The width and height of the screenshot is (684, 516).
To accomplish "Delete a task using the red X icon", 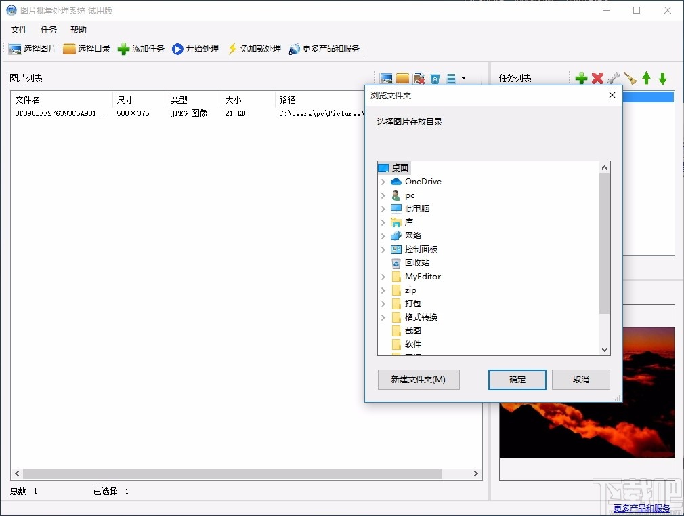I will point(597,77).
